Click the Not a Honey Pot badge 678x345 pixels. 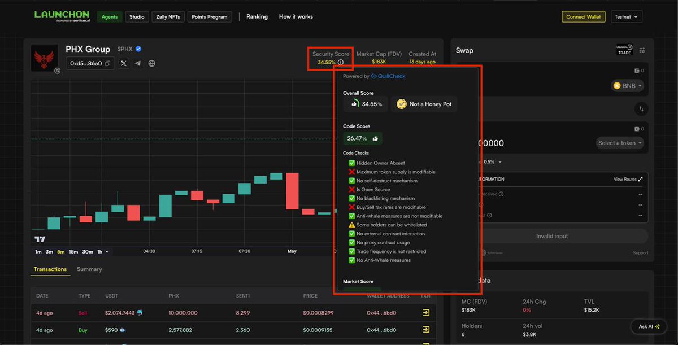424,104
